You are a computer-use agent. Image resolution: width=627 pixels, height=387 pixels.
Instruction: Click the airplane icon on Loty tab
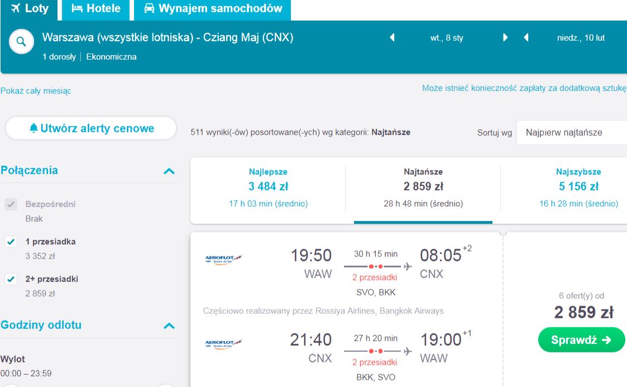[16, 8]
